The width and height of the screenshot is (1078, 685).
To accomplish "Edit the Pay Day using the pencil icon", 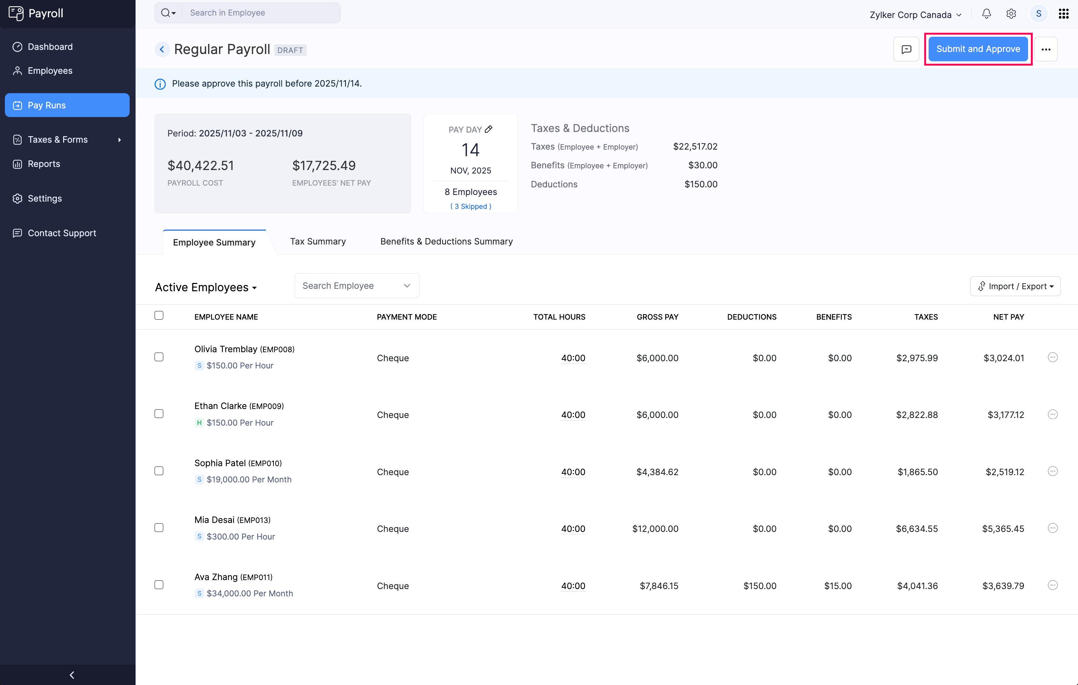I will coord(489,129).
